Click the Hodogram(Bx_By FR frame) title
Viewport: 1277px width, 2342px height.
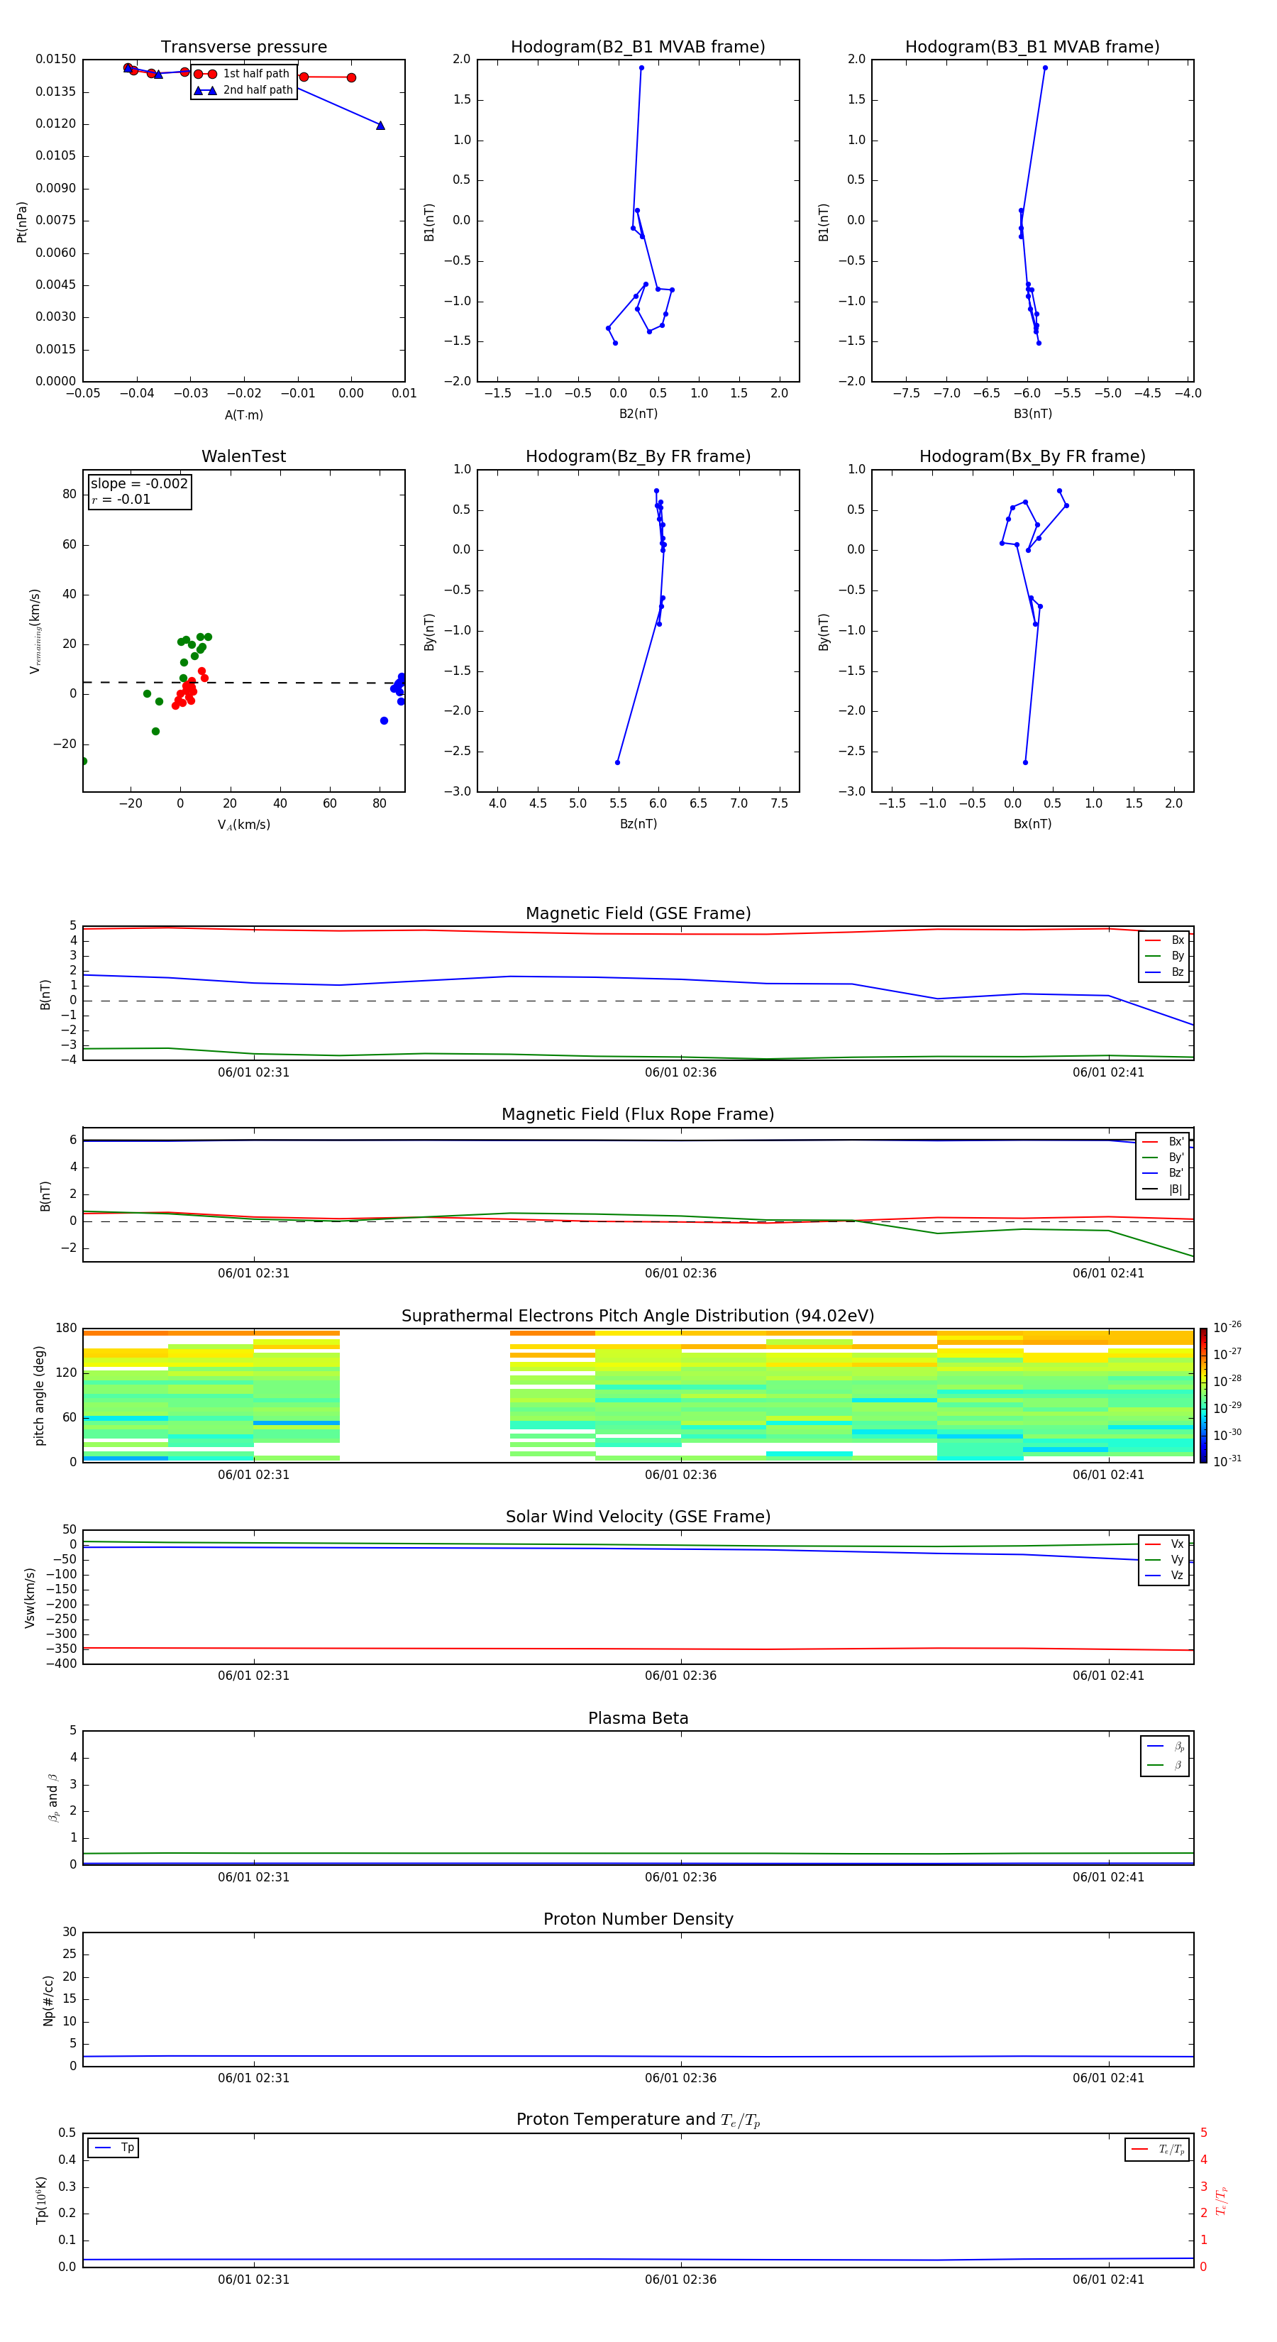1032,456
